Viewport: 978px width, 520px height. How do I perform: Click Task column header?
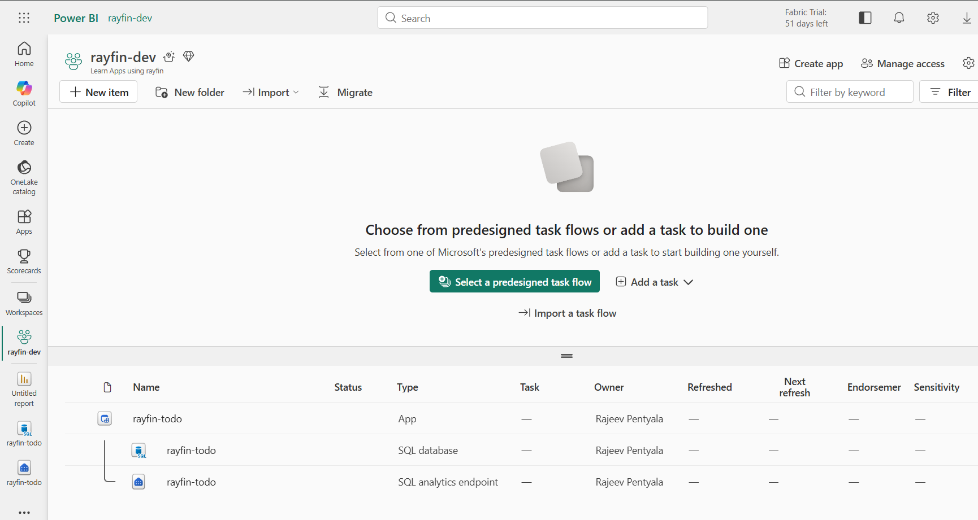[530, 387]
